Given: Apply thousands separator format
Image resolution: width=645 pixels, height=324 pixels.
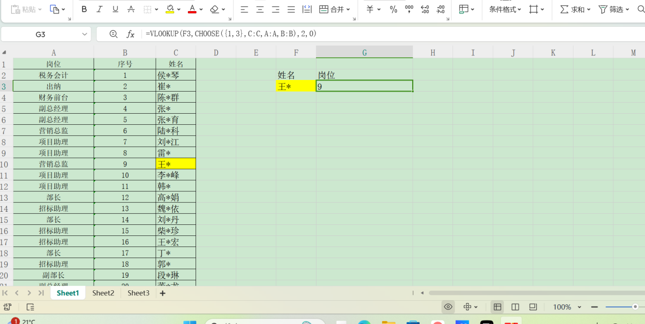Looking at the screenshot, I should 409,9.
